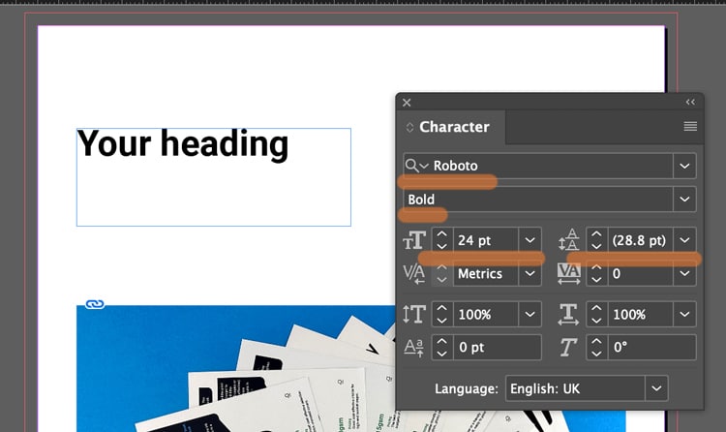Increase vertical scale with the up stepper

pyautogui.click(x=441, y=309)
